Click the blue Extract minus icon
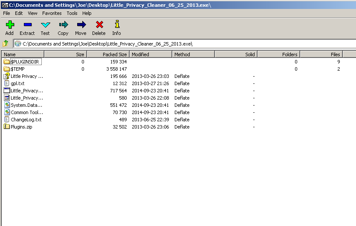This screenshot has height=226, width=356. (27, 25)
